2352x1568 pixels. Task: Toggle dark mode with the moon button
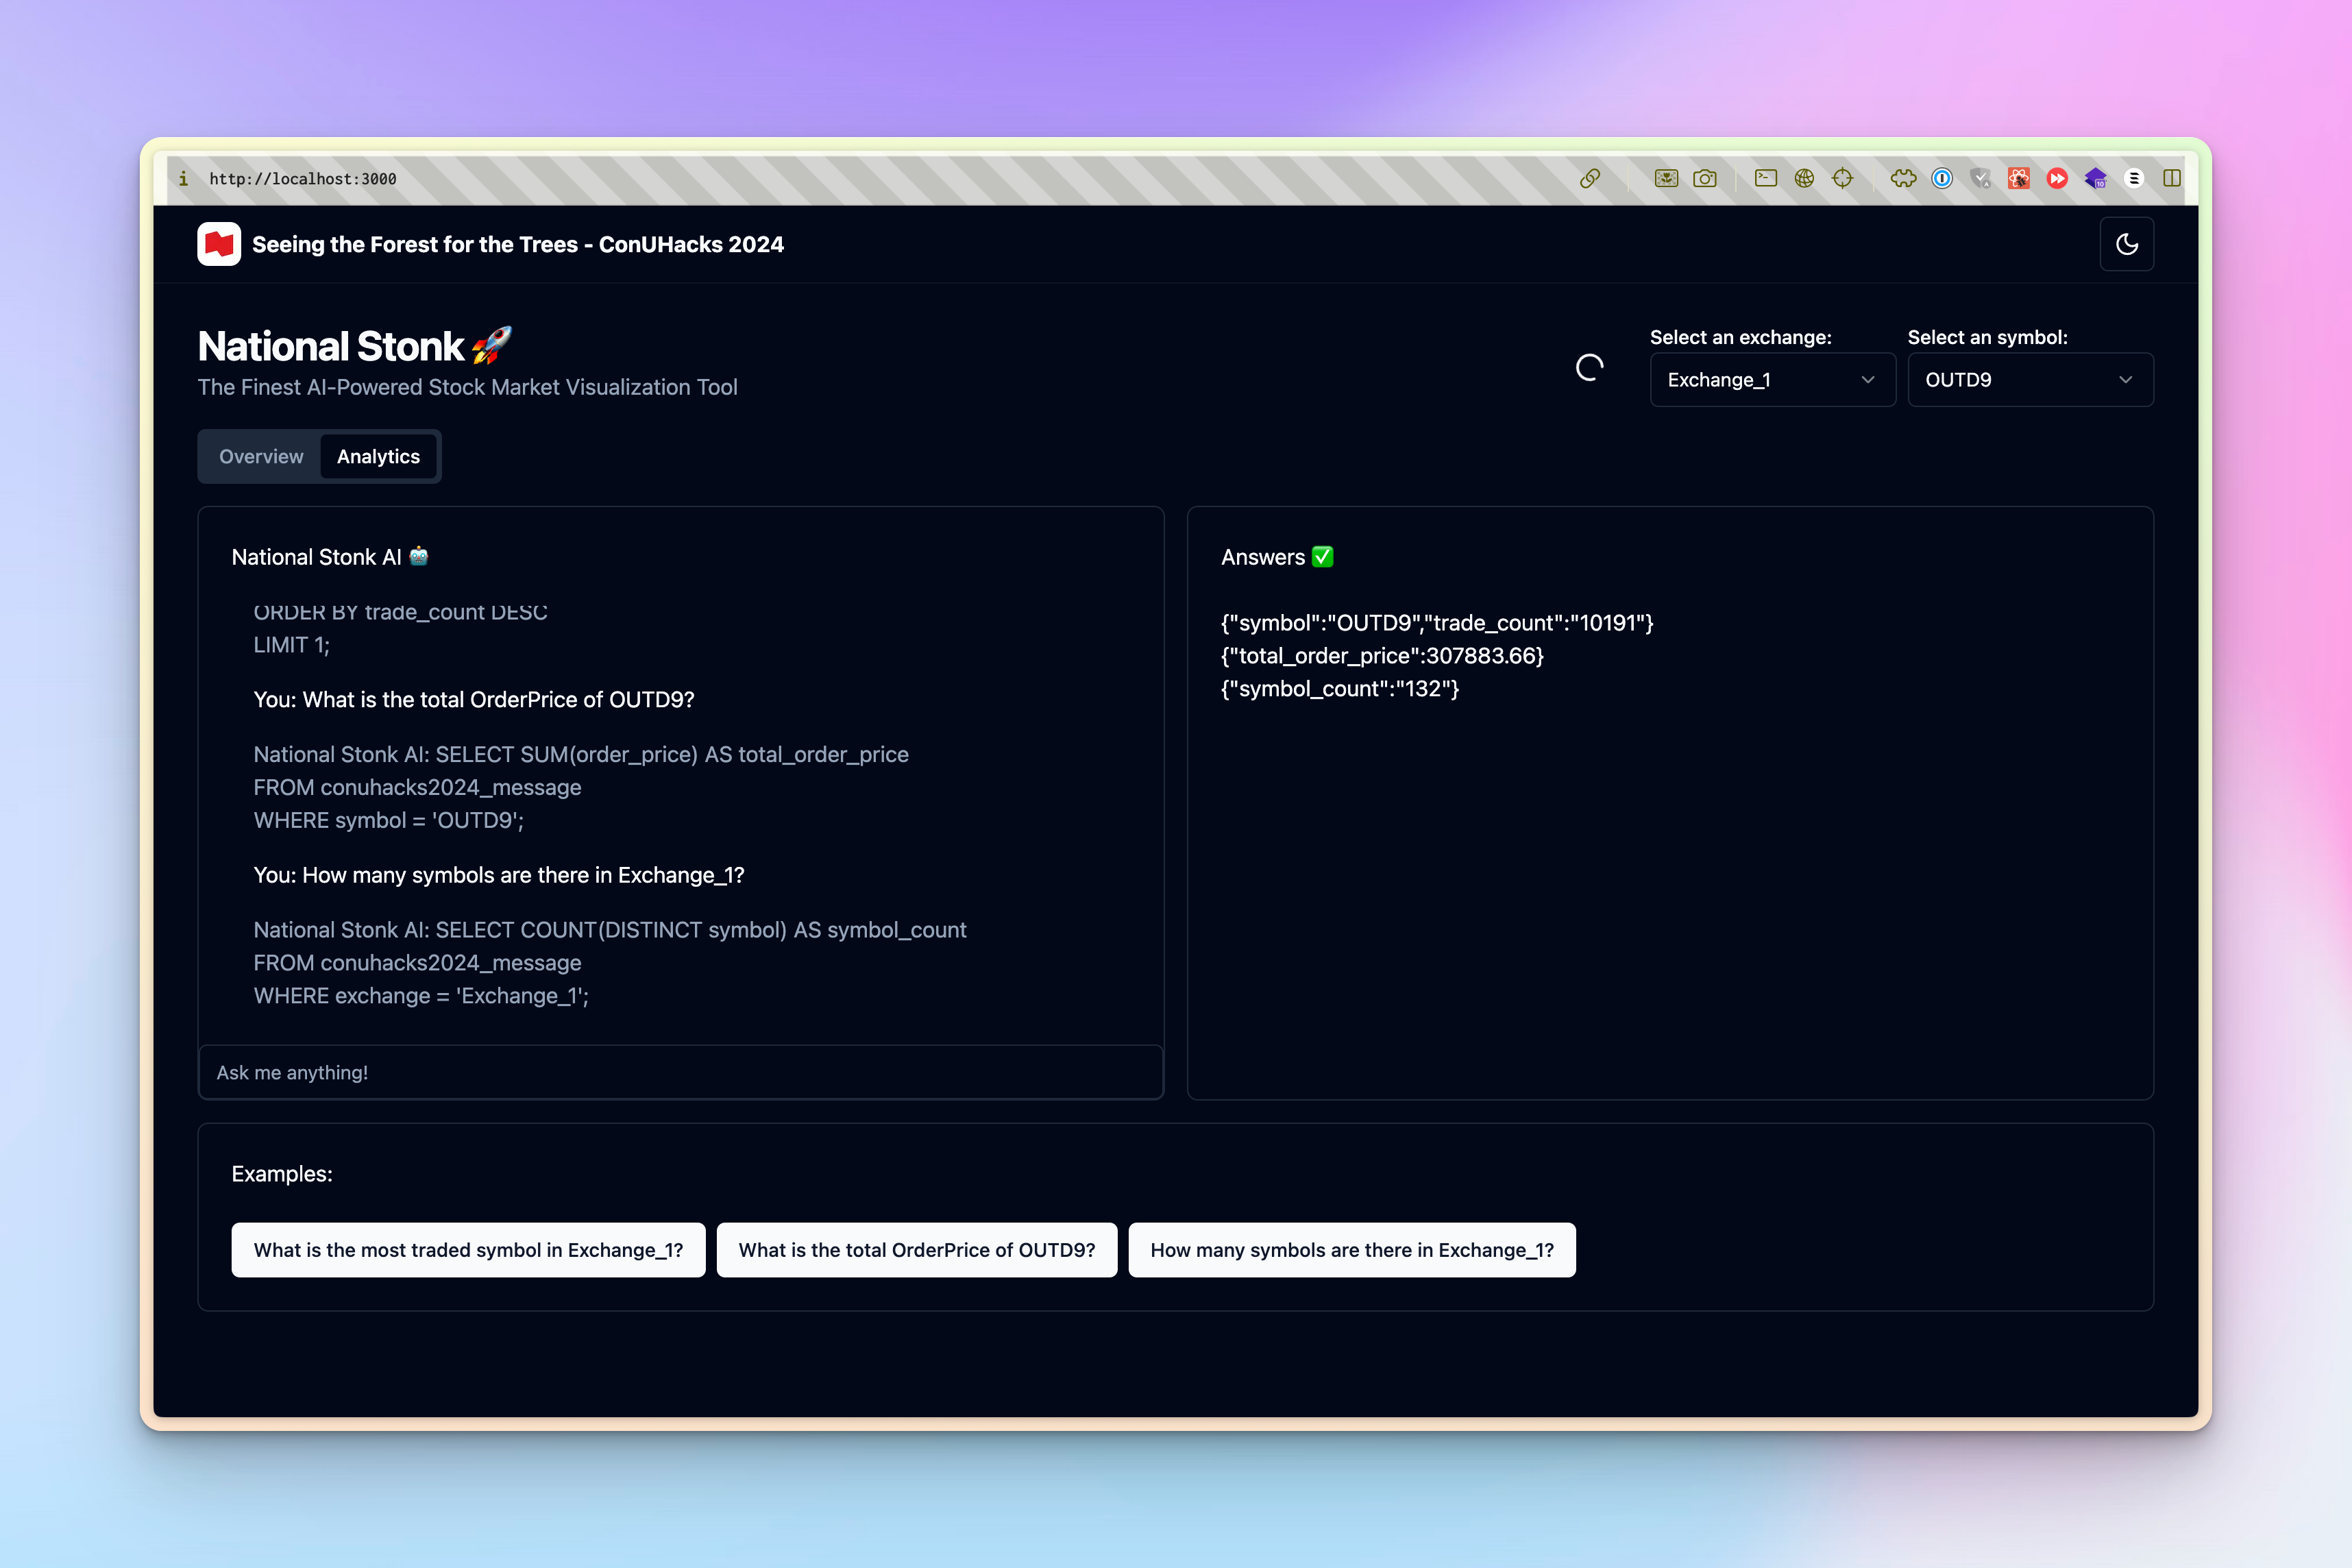pyautogui.click(x=2126, y=244)
